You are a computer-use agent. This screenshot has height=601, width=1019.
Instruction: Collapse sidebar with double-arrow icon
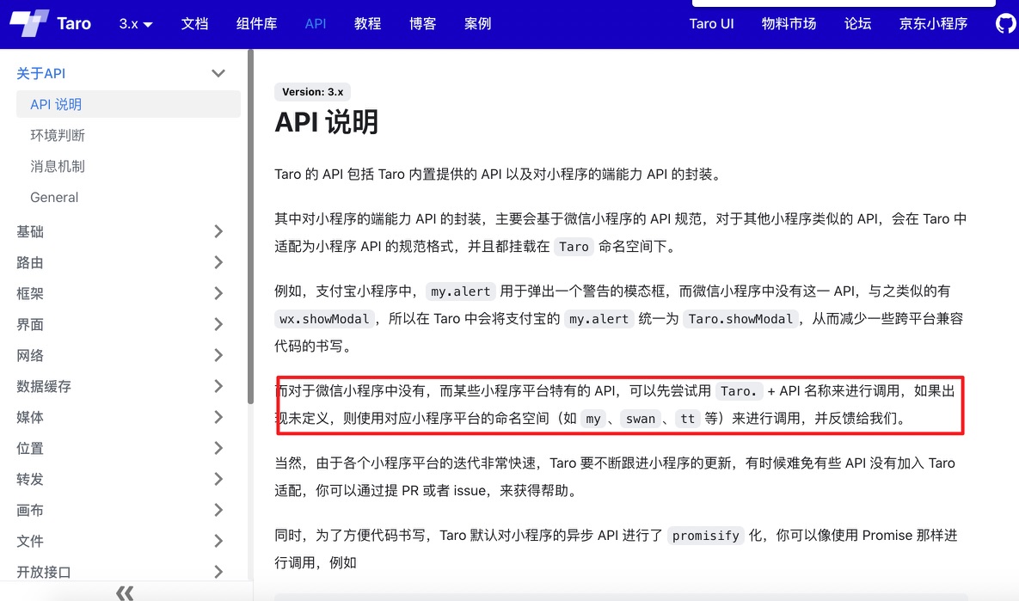pos(125,592)
